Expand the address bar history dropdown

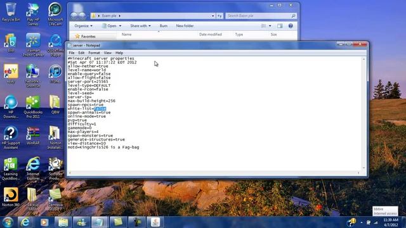click(213, 16)
